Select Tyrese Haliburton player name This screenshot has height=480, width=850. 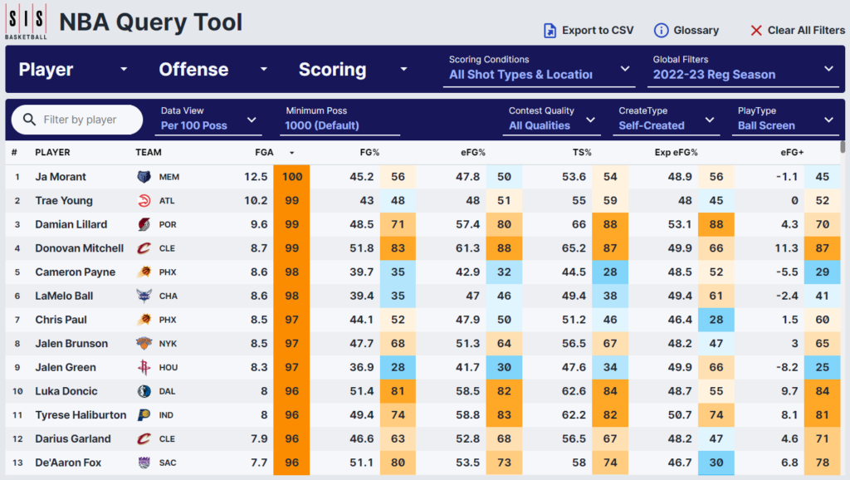coord(81,415)
